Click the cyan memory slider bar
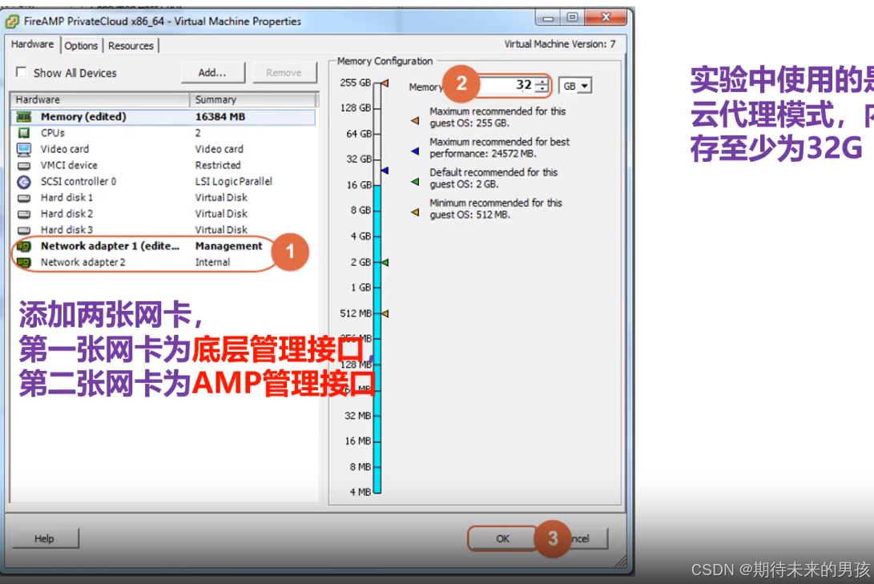Image resolution: width=874 pixels, height=584 pixels. pyautogui.click(x=377, y=339)
